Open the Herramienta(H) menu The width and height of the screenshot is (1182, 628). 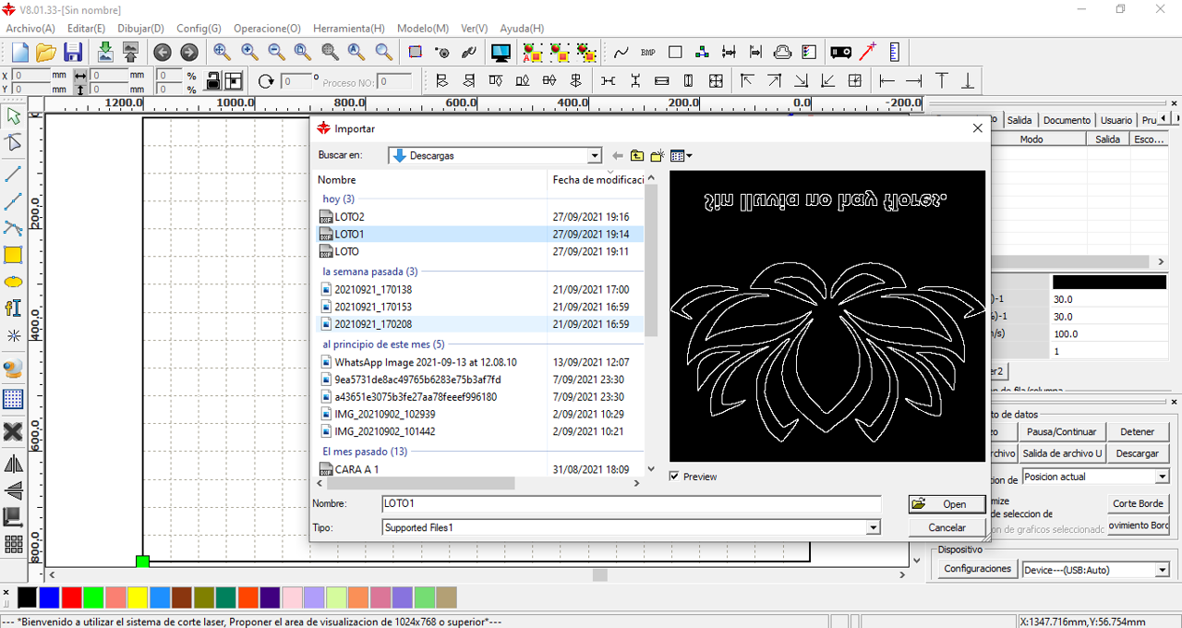coord(349,29)
